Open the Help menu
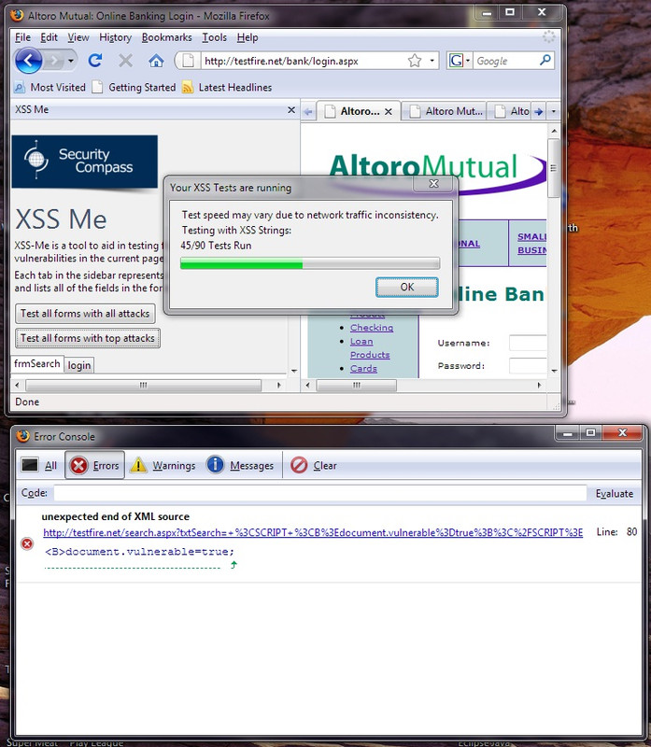The height and width of the screenshot is (747, 651). point(248,37)
